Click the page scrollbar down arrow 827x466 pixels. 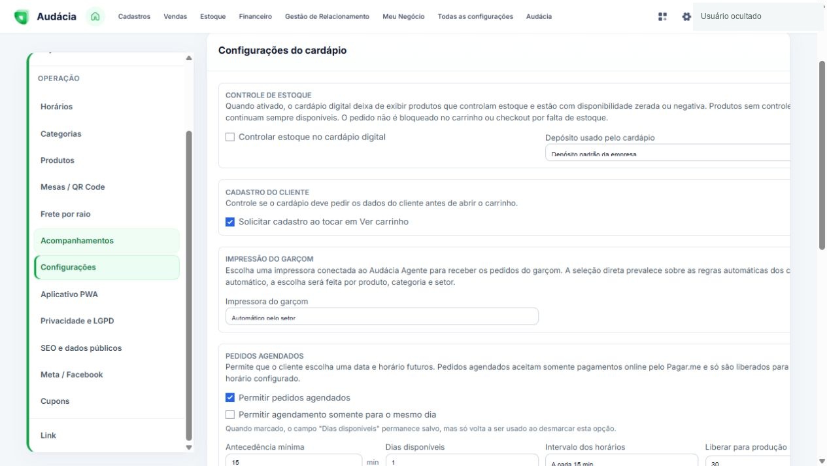[x=822, y=461]
